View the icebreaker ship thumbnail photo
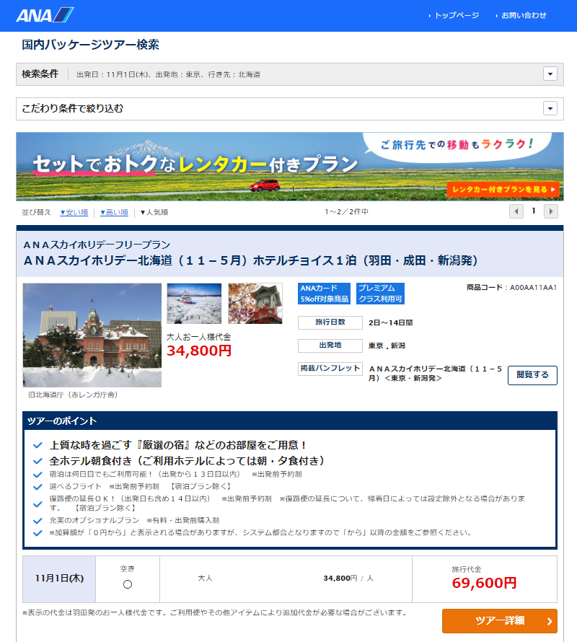Screen dimensions: 577x642 pos(194,304)
